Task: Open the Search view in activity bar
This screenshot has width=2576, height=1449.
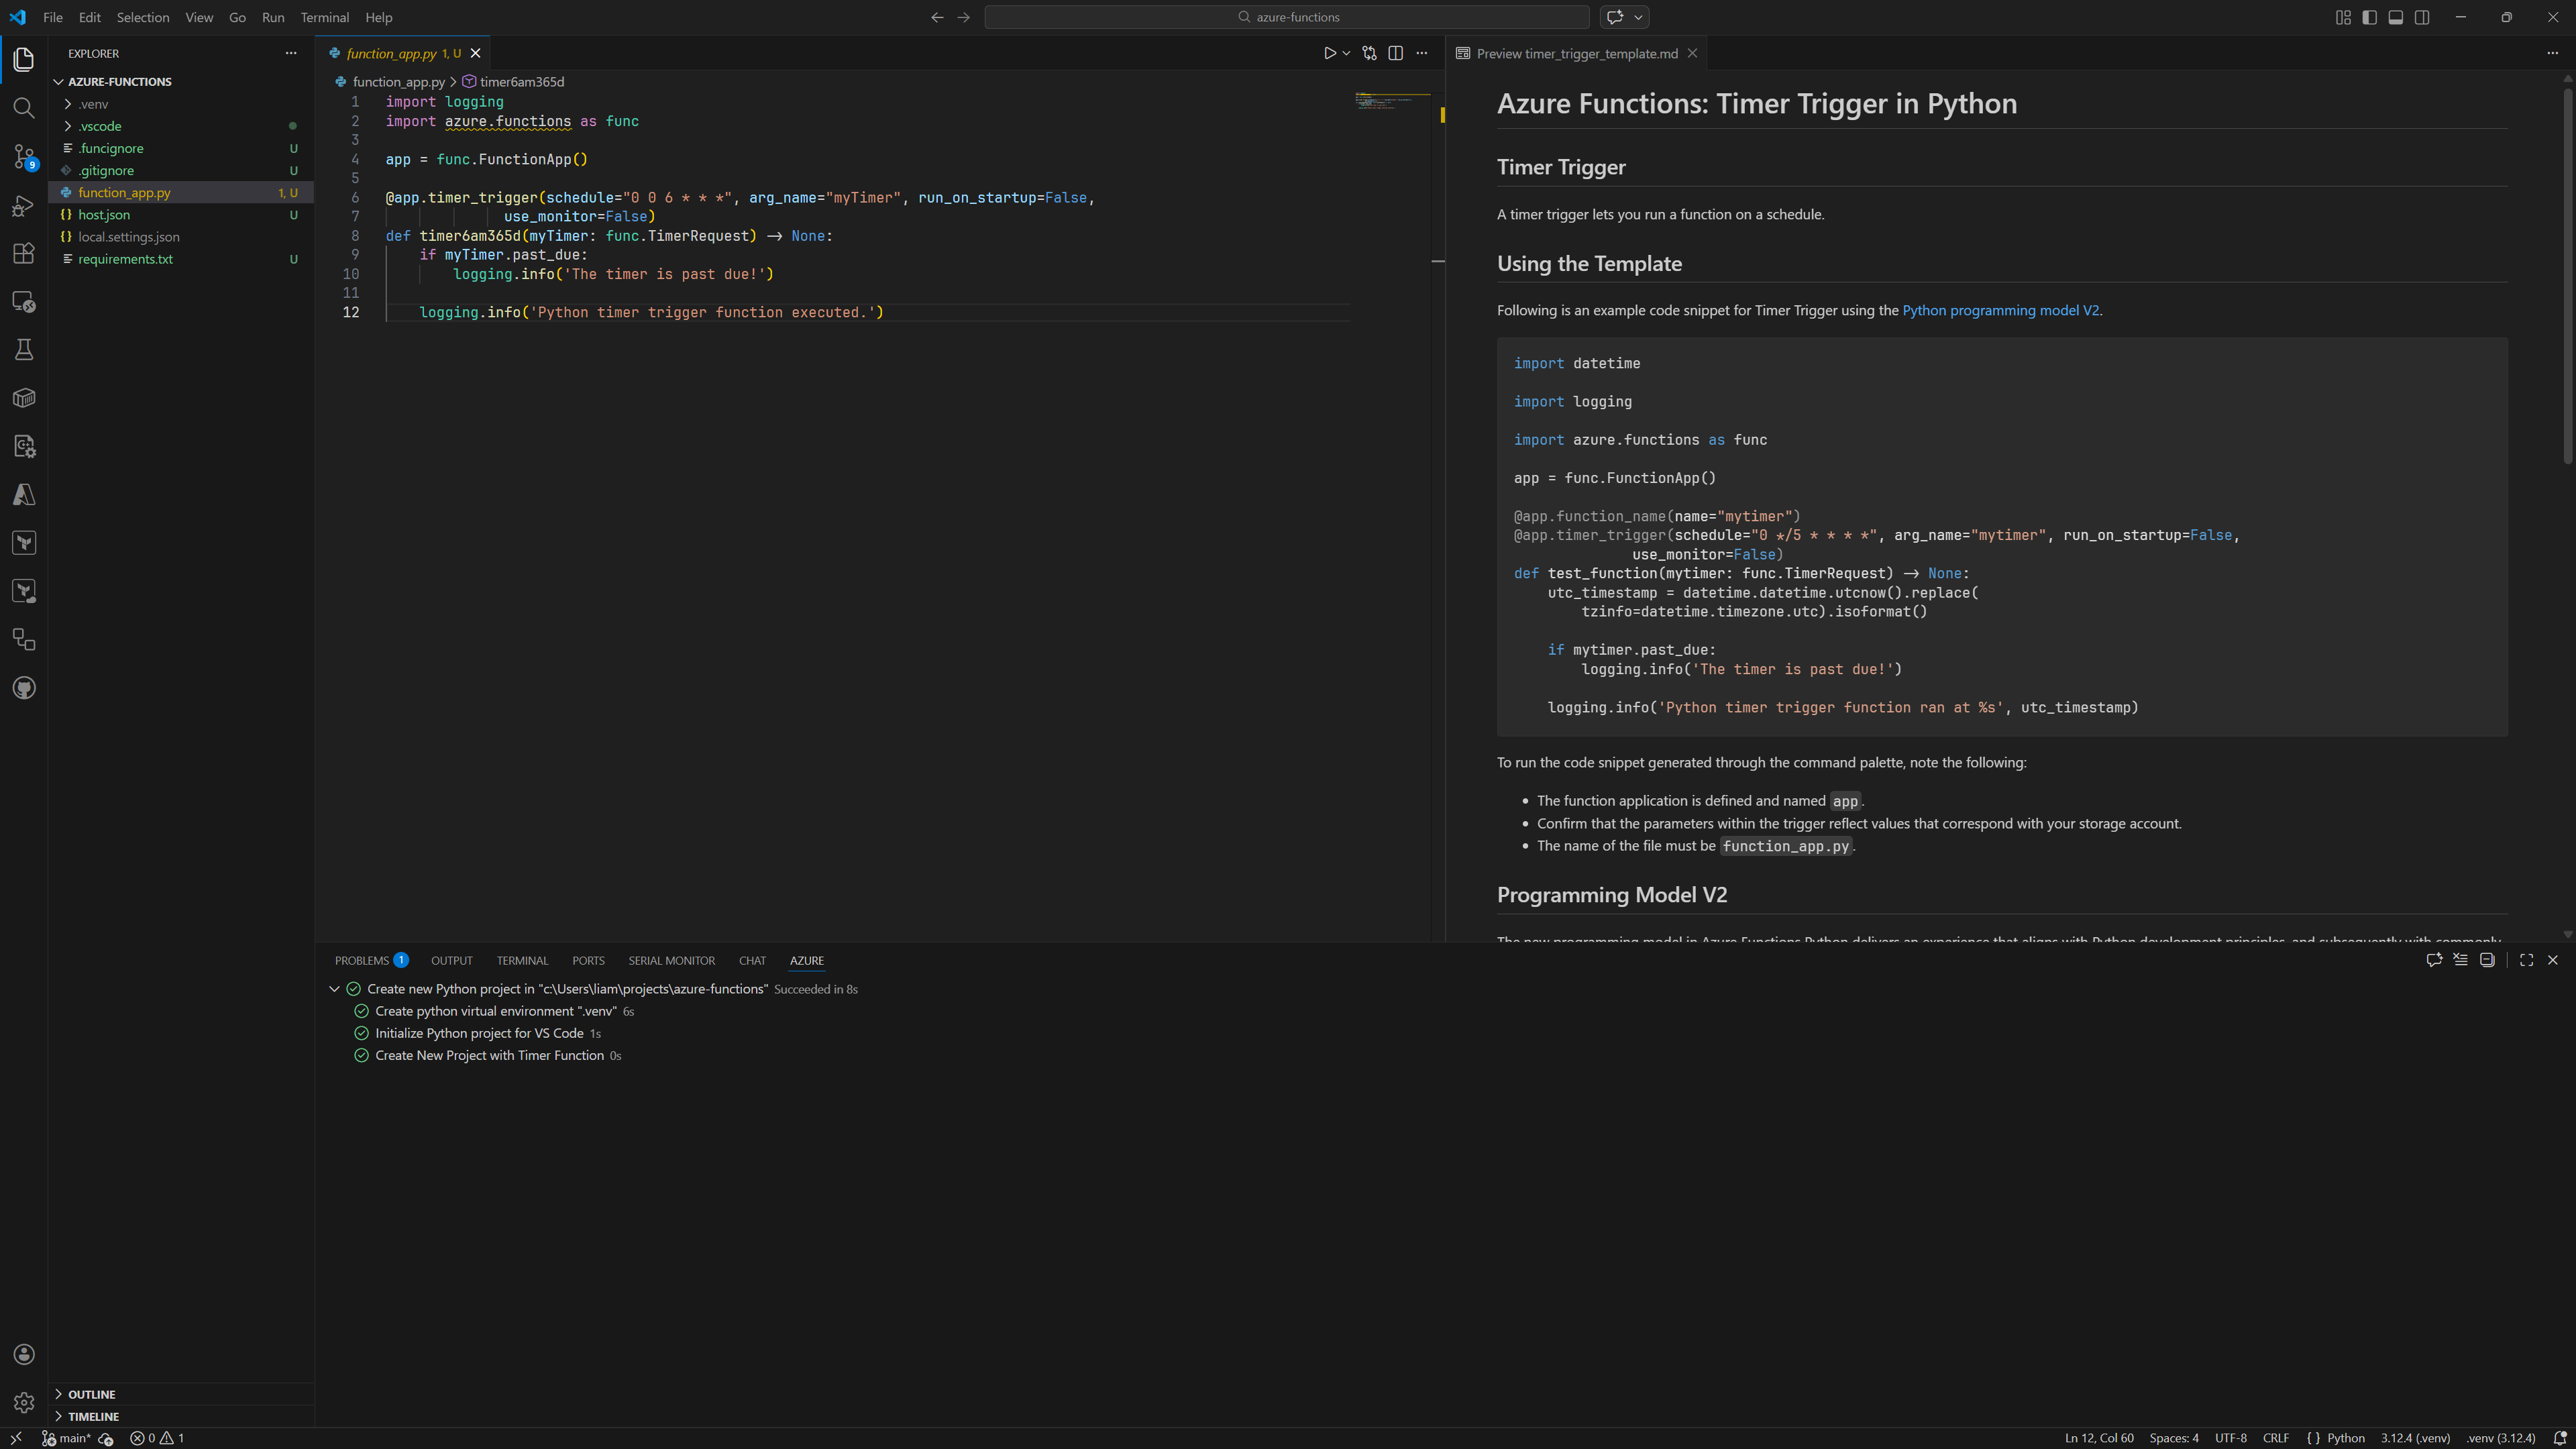Action: click(24, 108)
